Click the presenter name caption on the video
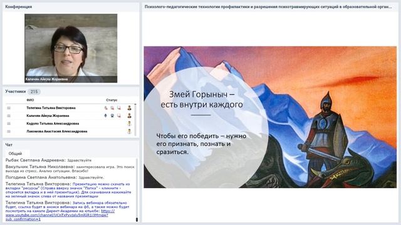 point(46,79)
